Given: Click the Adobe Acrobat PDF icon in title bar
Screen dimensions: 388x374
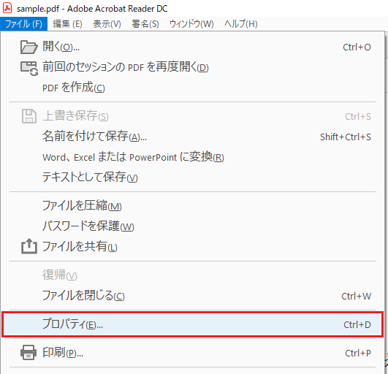Looking at the screenshot, I should (7, 7).
